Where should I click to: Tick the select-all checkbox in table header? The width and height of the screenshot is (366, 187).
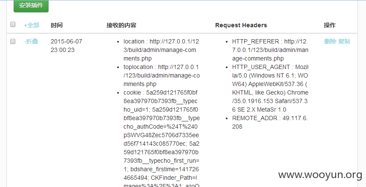point(13,24)
